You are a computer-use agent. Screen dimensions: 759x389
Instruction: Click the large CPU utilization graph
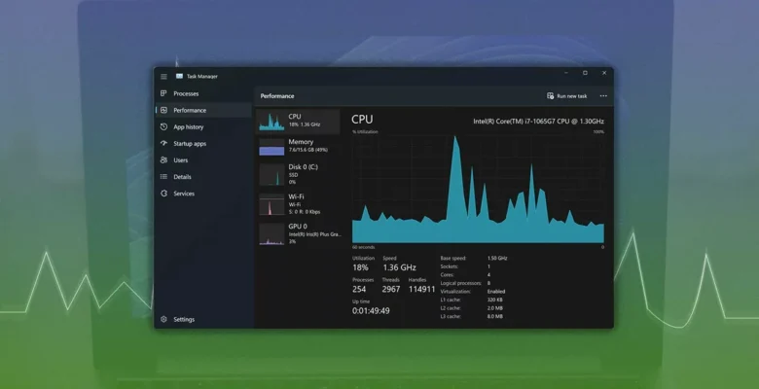coord(478,189)
